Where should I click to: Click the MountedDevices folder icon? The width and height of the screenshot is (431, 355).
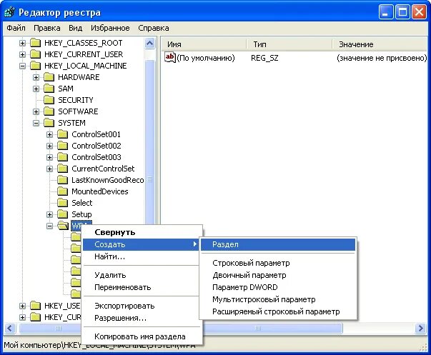click(62, 191)
